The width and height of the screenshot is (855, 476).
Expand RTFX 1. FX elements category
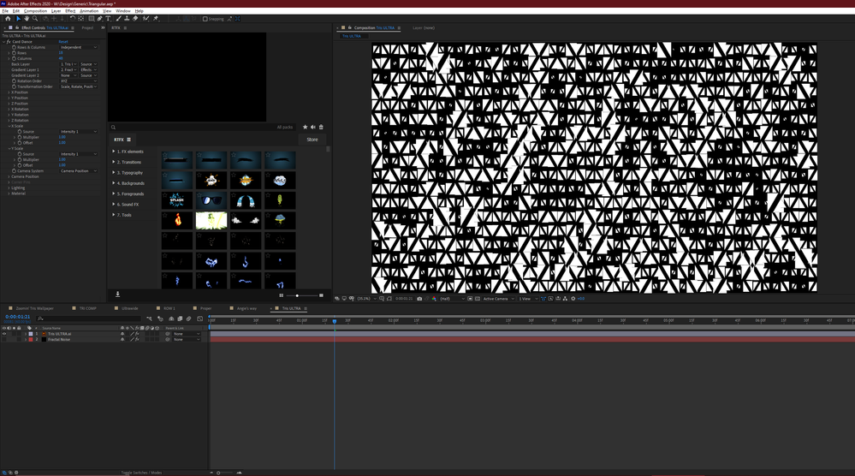pos(114,152)
